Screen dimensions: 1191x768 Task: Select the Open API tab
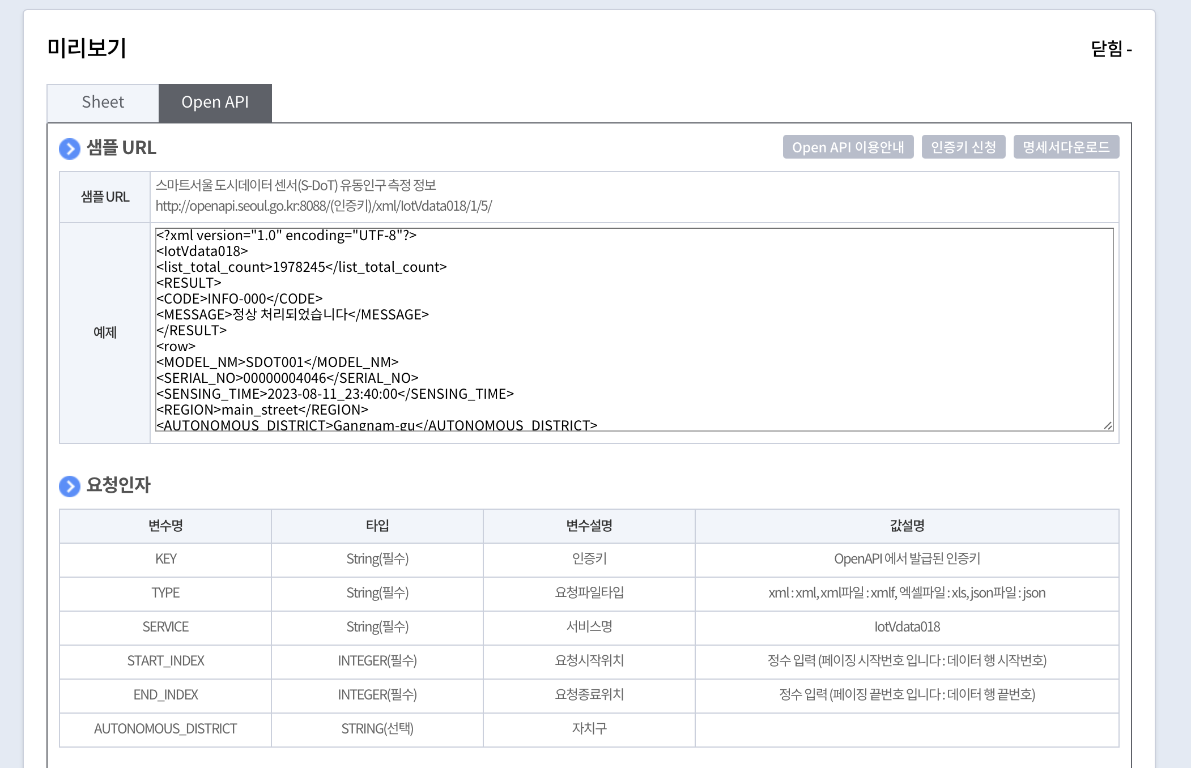coord(215,103)
